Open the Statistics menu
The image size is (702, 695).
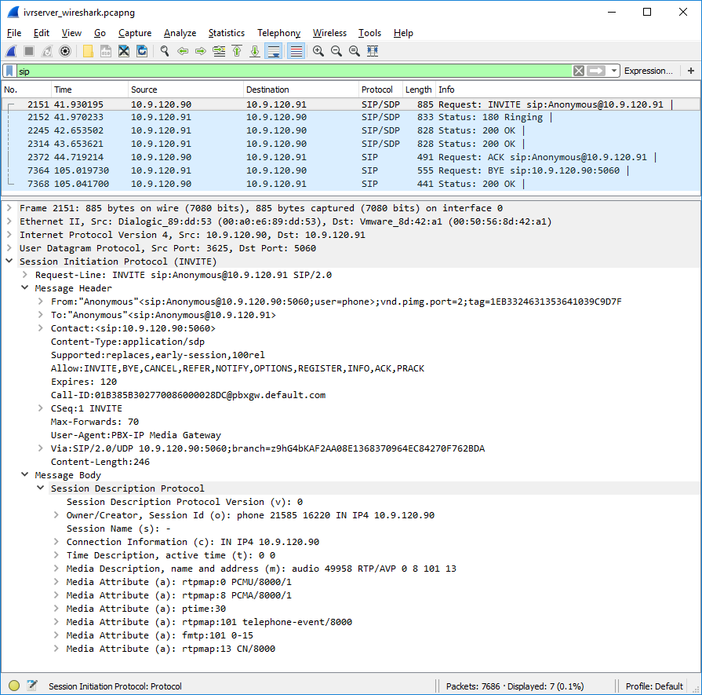point(226,33)
